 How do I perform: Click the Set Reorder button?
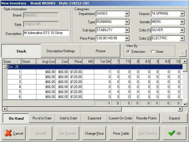pos(67,133)
